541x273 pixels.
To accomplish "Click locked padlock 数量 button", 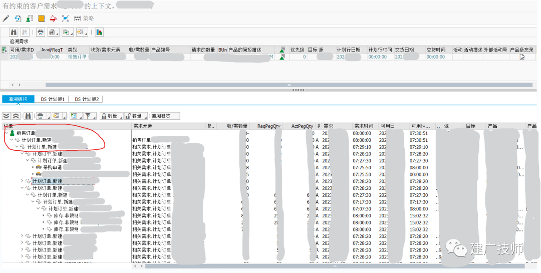I will click(x=111, y=116).
